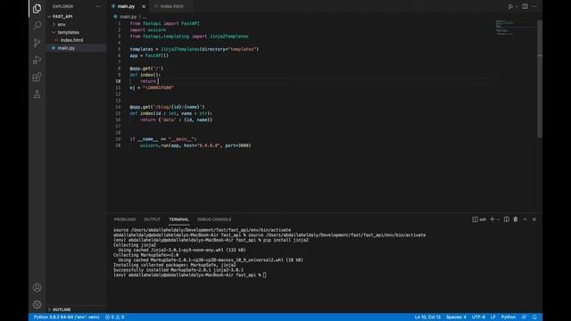Screen dimensions: 571x321
Task: Open notifications bell in status bar
Action: [534, 317]
